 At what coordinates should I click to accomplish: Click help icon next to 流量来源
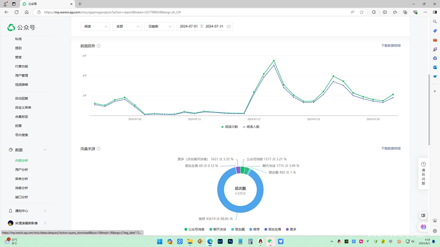(99, 149)
